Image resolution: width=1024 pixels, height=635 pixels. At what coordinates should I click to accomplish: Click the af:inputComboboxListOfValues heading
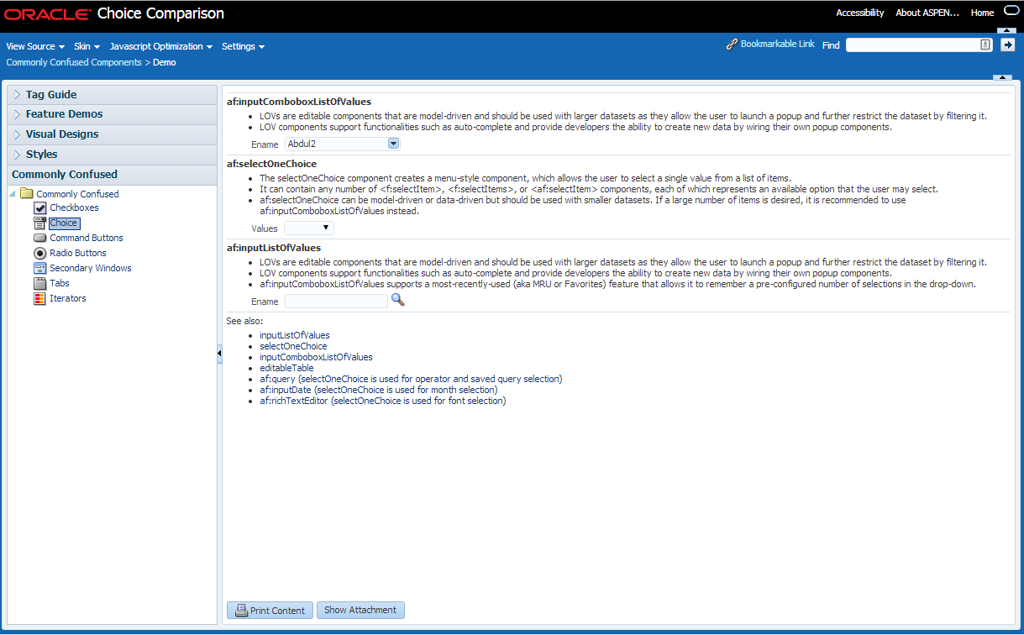coord(299,102)
